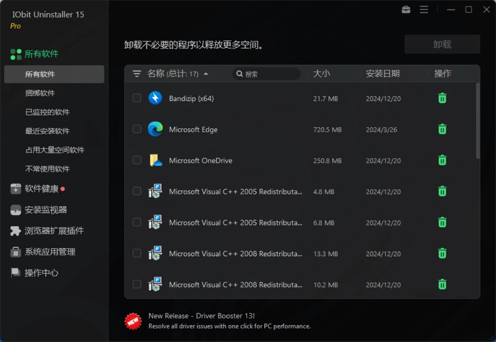Click the 250.8 MB size value
Viewport: 496px width, 342px height.
(328, 161)
